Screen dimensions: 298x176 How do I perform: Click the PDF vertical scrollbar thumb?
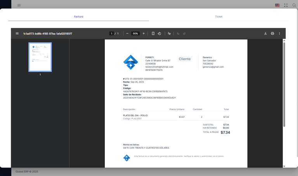click(284, 85)
